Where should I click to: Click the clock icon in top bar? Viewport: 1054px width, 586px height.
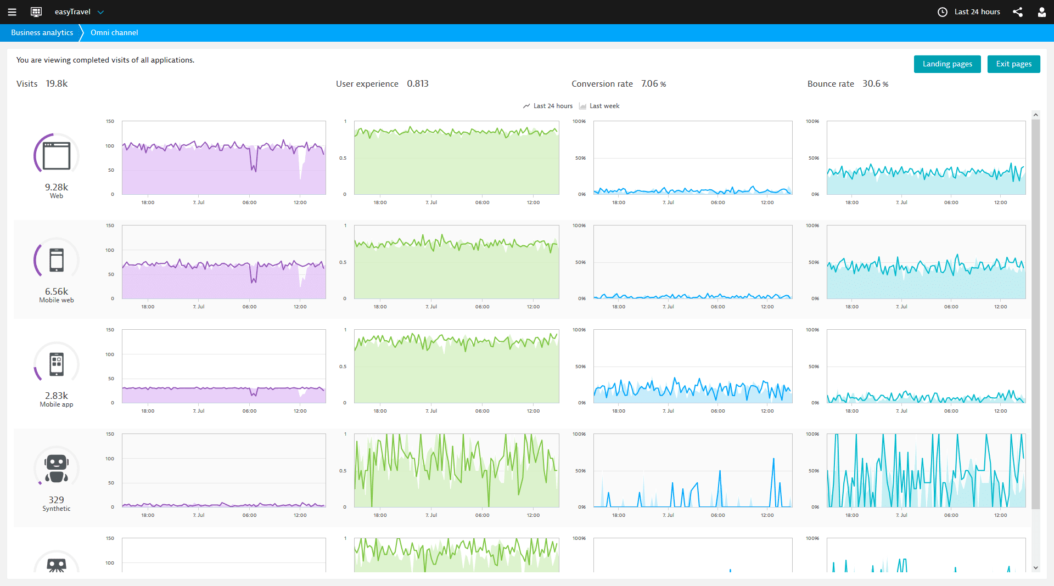(x=943, y=12)
